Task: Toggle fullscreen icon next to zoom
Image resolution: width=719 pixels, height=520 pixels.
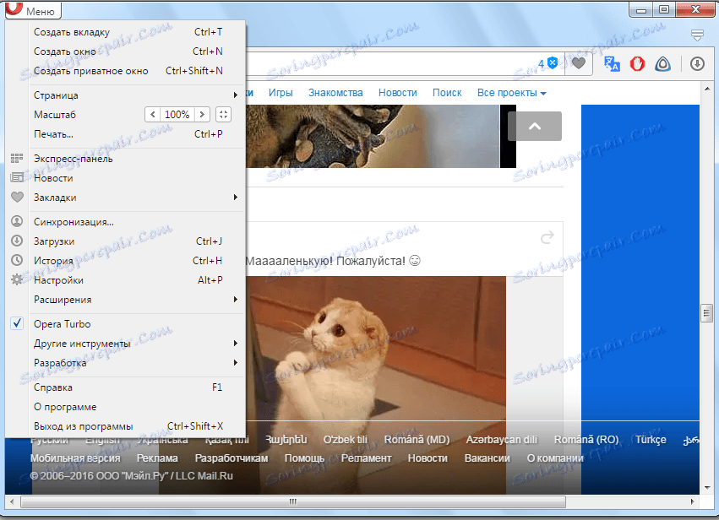Action: click(x=223, y=115)
